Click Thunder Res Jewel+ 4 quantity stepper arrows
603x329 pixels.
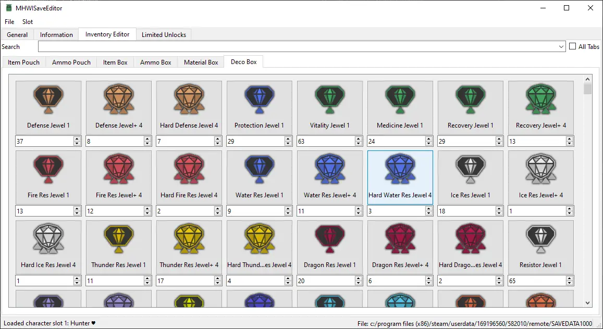218,281
